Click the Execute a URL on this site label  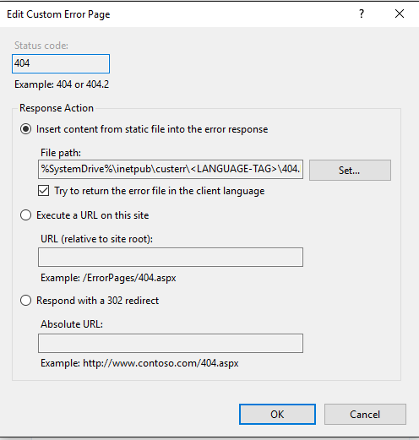tap(93, 215)
